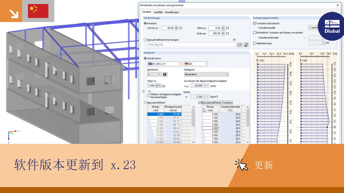Click the Start φA value field
Image resolution: width=344 pixels, height=193 pixels.
215,28
